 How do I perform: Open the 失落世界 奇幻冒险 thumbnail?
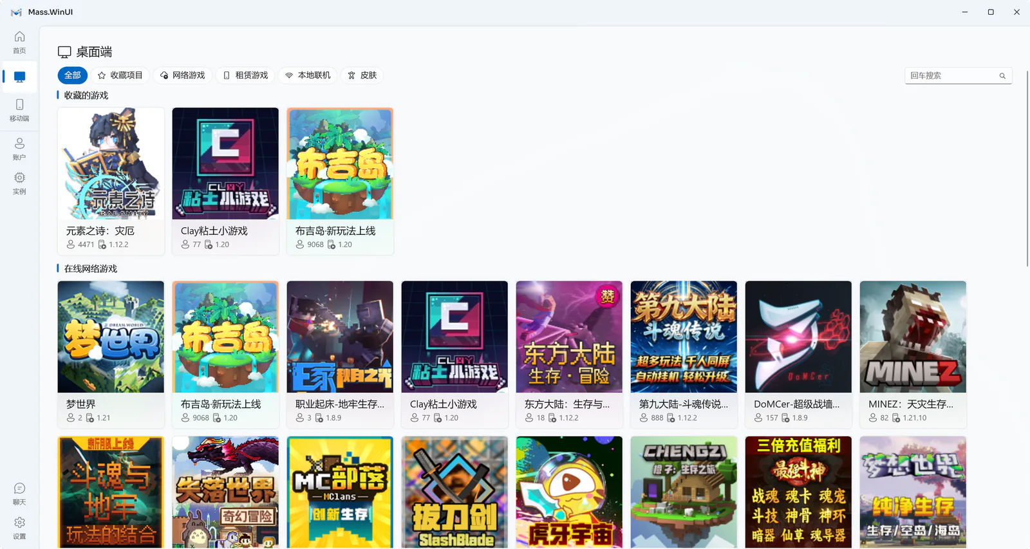pyautogui.click(x=225, y=492)
